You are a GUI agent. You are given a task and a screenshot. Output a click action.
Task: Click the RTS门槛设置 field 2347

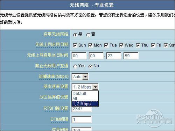tap(82, 109)
